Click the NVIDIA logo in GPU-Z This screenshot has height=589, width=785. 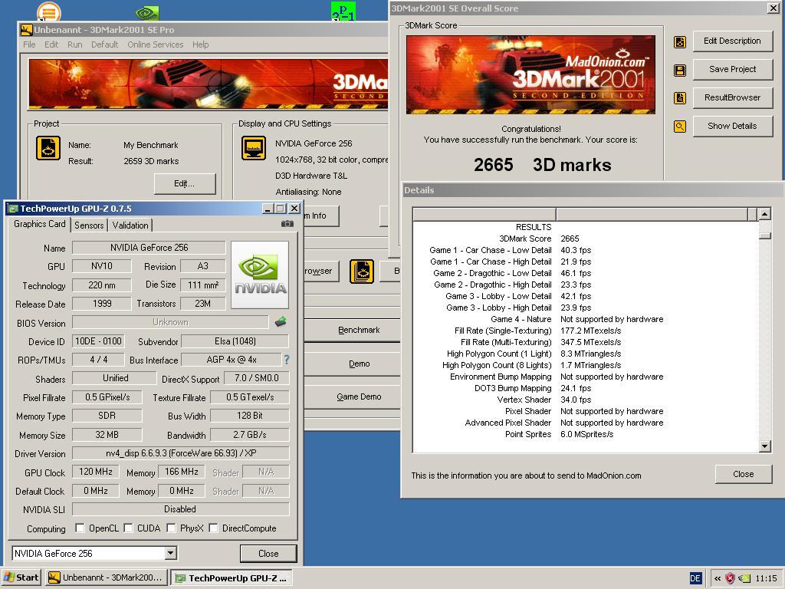pos(260,275)
